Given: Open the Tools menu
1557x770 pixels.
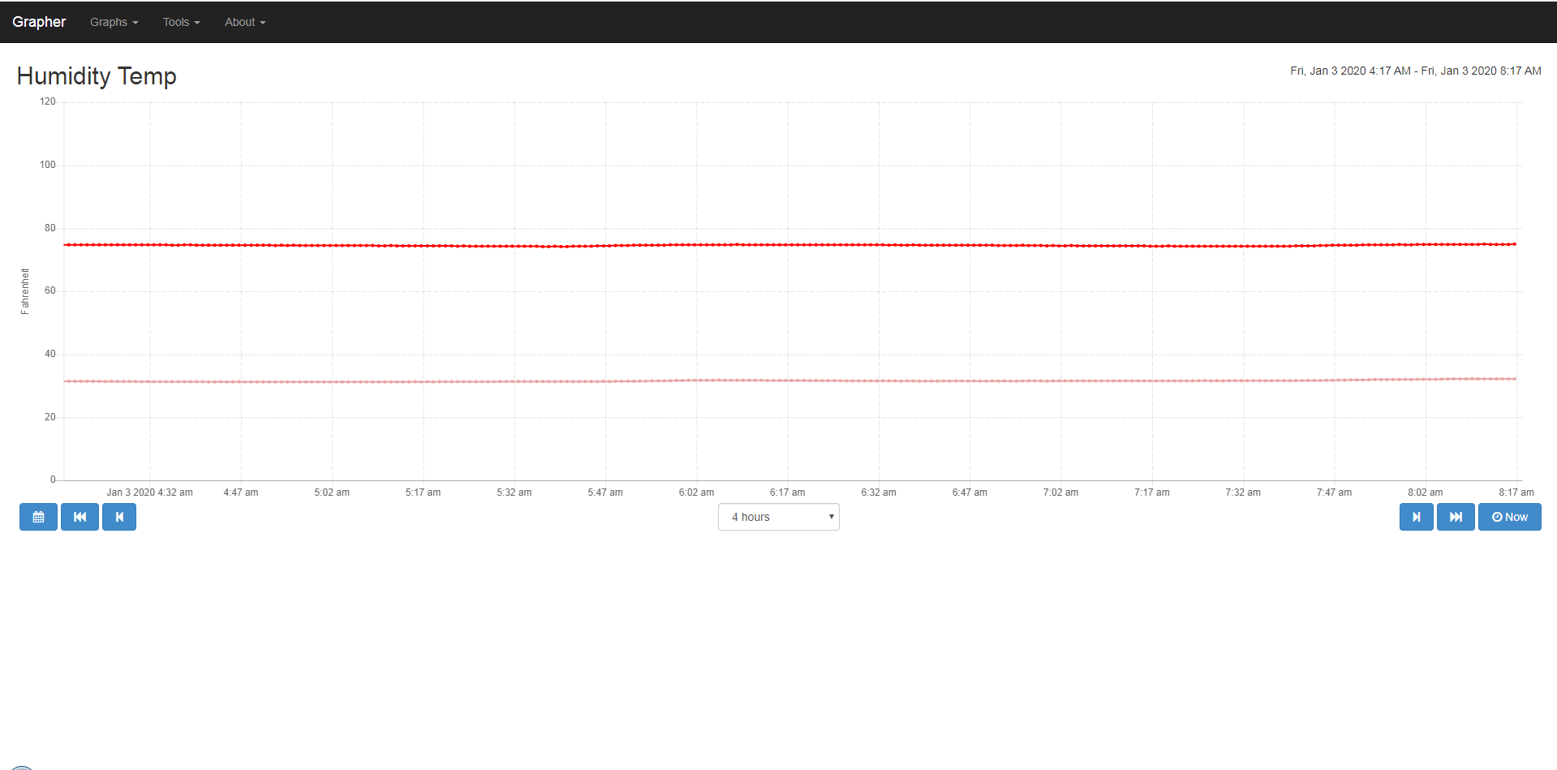Looking at the screenshot, I should (x=182, y=22).
